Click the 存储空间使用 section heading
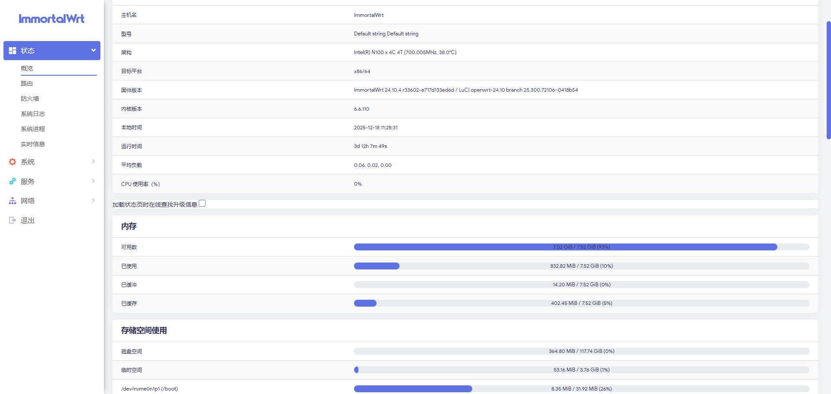Image resolution: width=831 pixels, height=394 pixels. [x=144, y=330]
